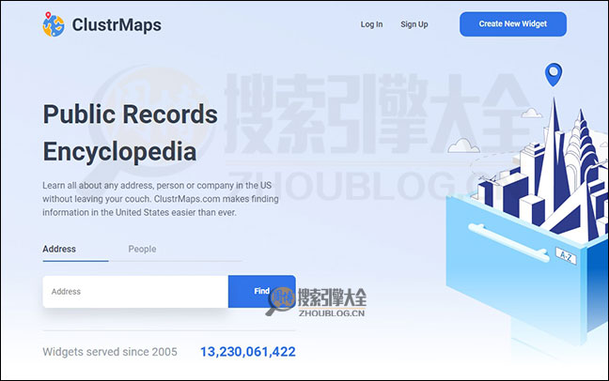Viewport: 609px width, 381px height.
Task: Click the Create New Widget button
Action: click(x=513, y=24)
